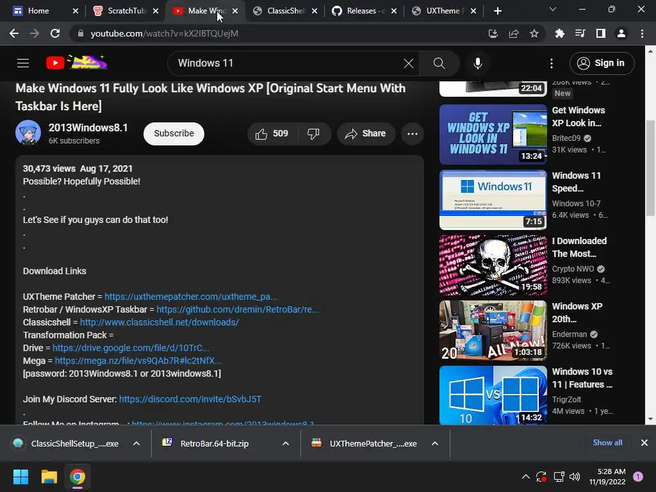Open the YouTube hamburger guide menu
This screenshot has height=492, width=656.
pos(23,63)
